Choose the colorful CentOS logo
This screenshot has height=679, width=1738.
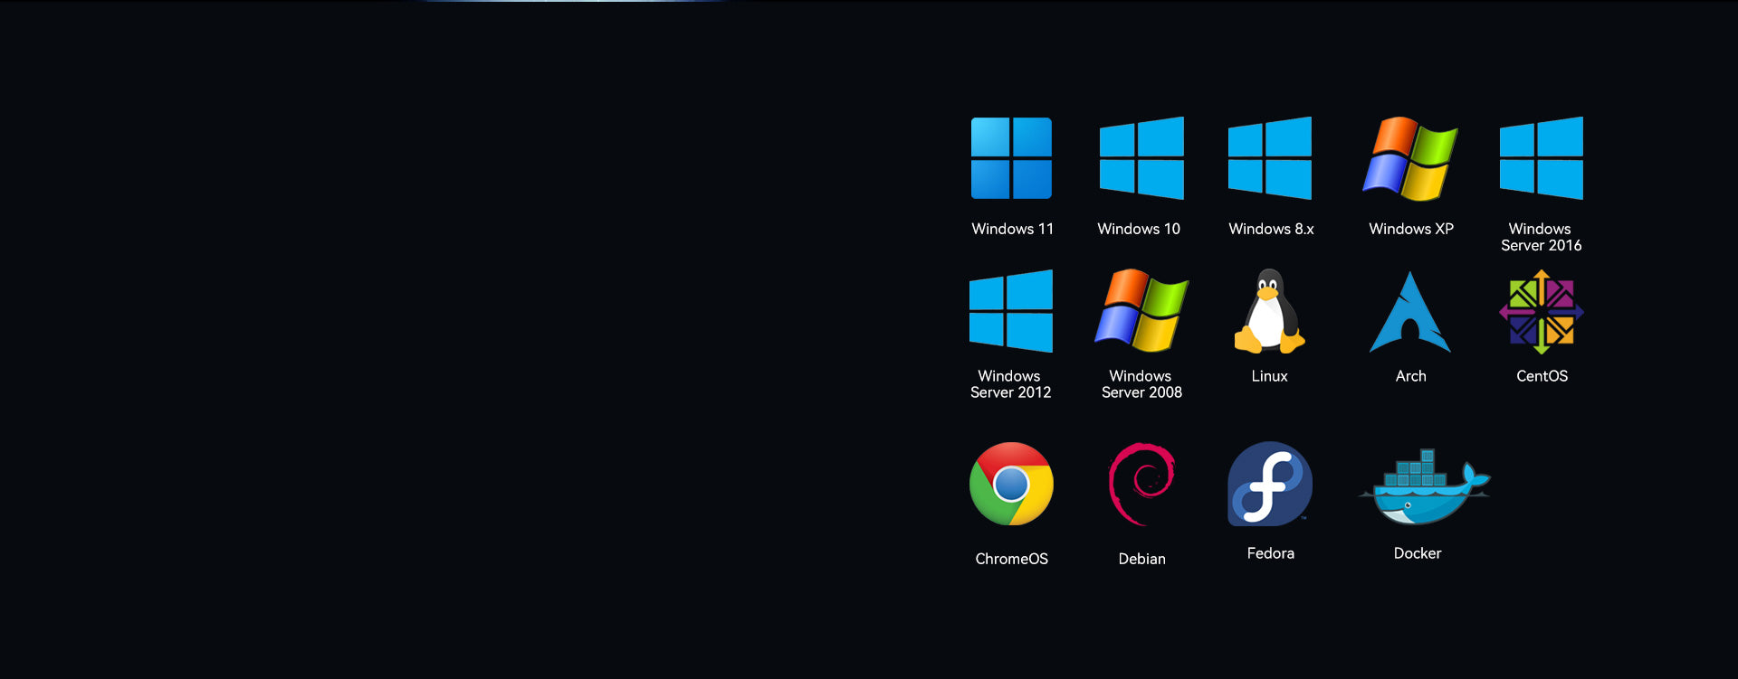(1541, 312)
